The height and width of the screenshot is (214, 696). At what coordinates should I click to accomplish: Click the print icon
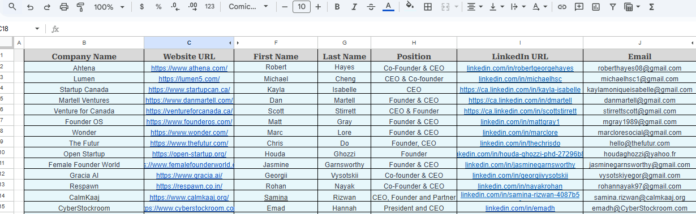(64, 7)
